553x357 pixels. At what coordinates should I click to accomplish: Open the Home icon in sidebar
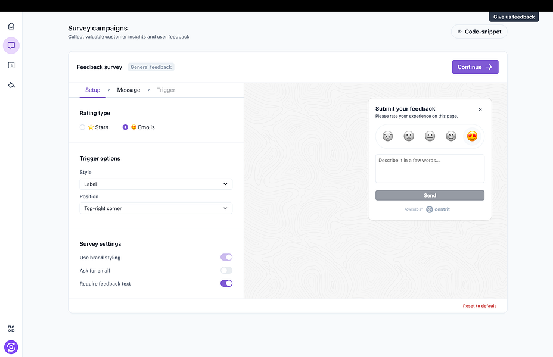pyautogui.click(x=11, y=26)
